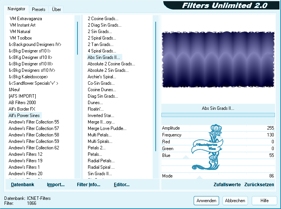Click the Anwenden button
The height and width of the screenshot is (209, 281).
tap(206, 201)
